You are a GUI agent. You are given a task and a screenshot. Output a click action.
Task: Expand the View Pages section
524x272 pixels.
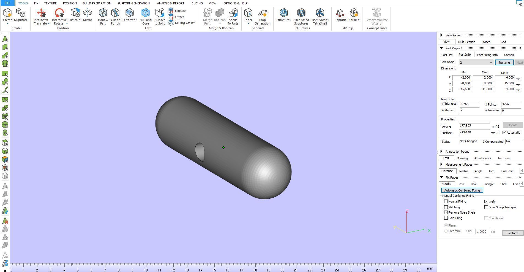441,35
